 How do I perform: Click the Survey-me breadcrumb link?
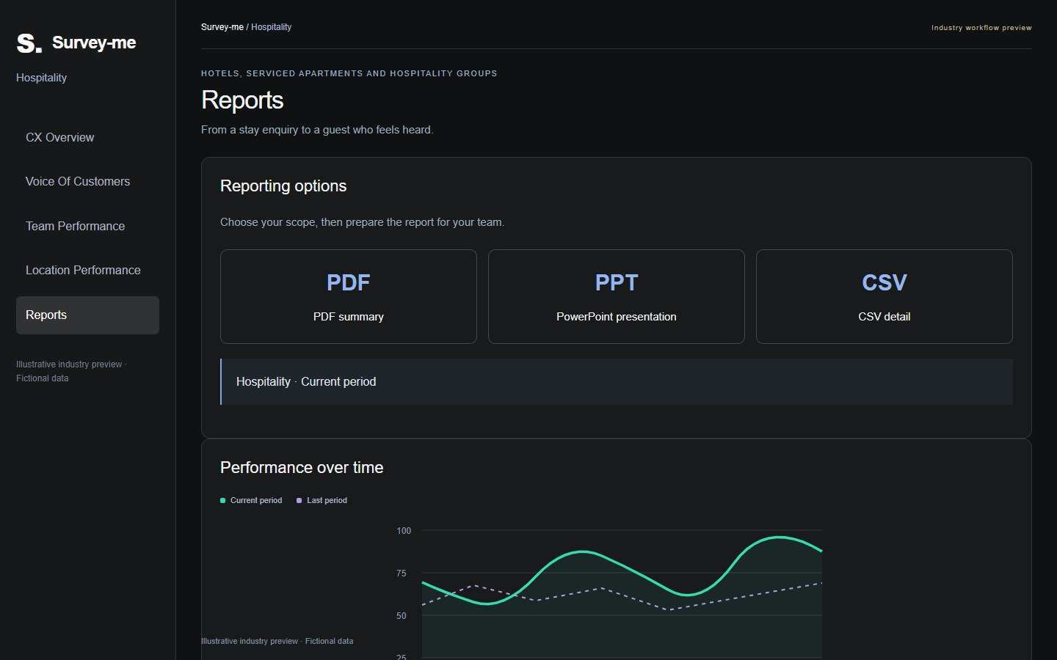(x=222, y=27)
